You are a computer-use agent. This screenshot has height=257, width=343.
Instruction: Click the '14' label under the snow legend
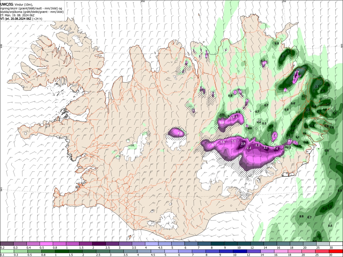pos(265,248)
